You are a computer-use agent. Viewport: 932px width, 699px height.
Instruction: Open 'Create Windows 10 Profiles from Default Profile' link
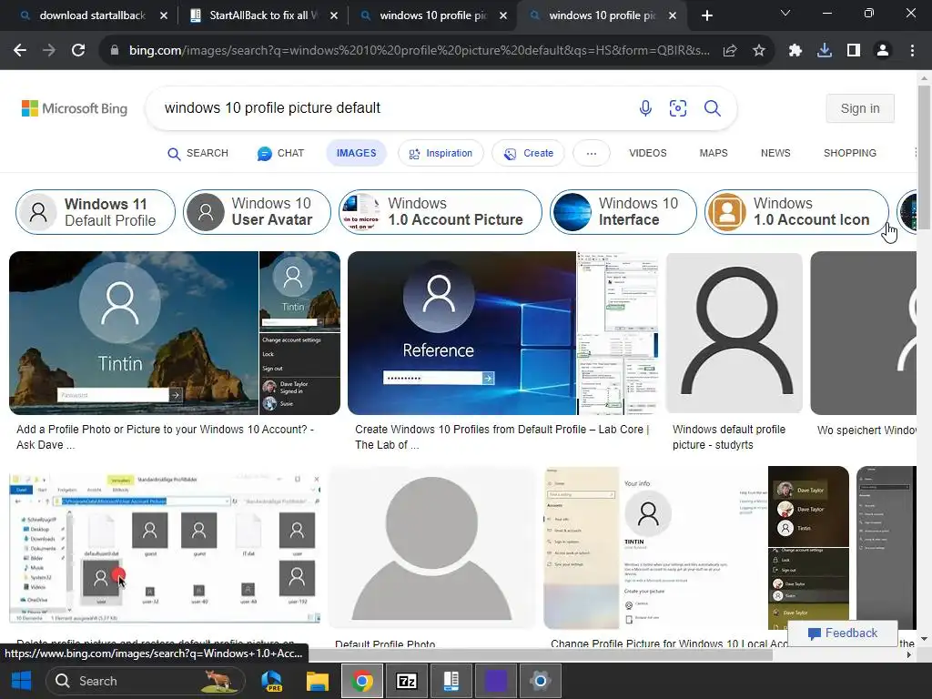click(x=501, y=437)
